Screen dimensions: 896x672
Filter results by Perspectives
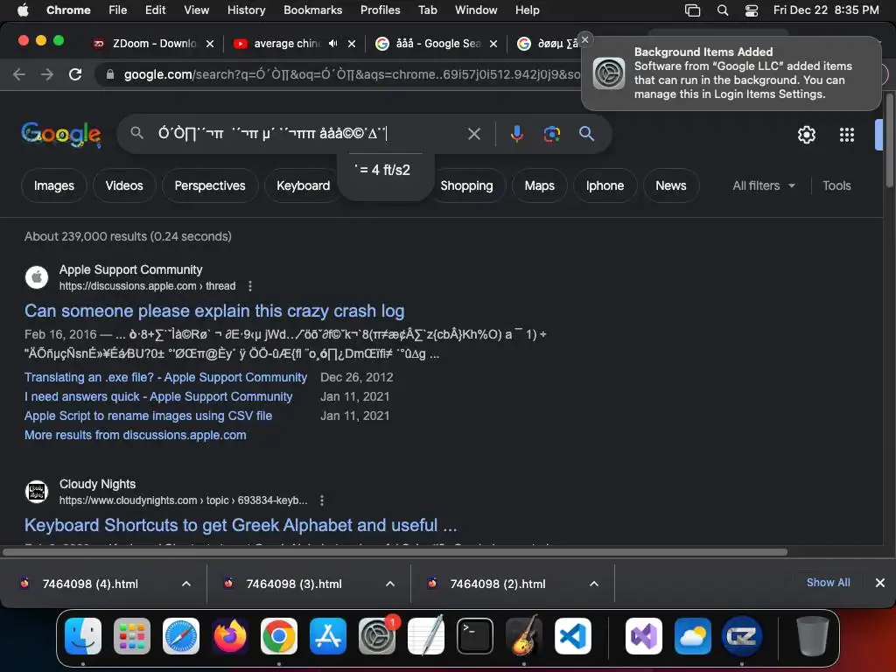tap(210, 185)
